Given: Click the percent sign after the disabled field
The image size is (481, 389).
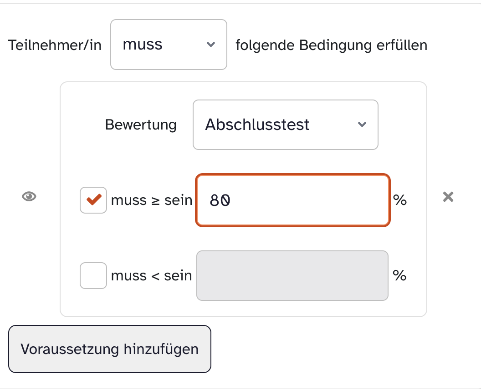Looking at the screenshot, I should pyautogui.click(x=399, y=275).
